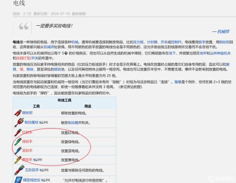Viewport: 236px width, 183px height.
Task: Open the 雕像 link
Action: [178, 82]
